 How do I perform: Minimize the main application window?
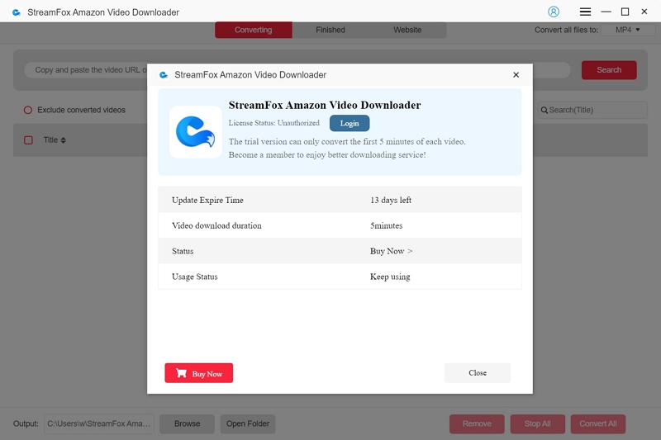[606, 12]
